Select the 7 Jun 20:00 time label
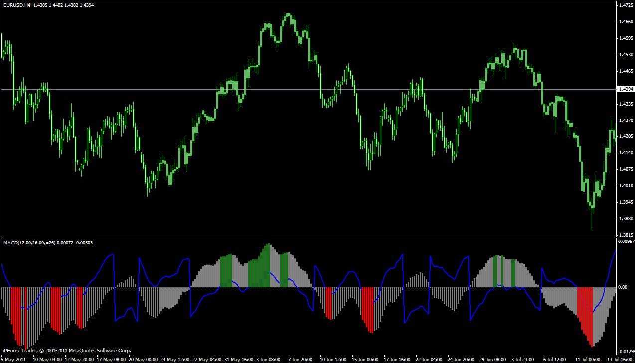Viewport: 635px width, 363px height. 300,359
